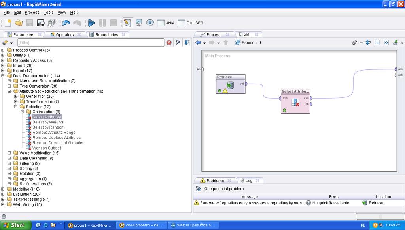Click the Select Attributes operator in canvas
This screenshot has width=405, height=230.
[295, 101]
